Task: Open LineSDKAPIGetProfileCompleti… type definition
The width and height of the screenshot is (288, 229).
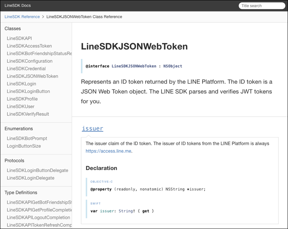Action: (39, 210)
